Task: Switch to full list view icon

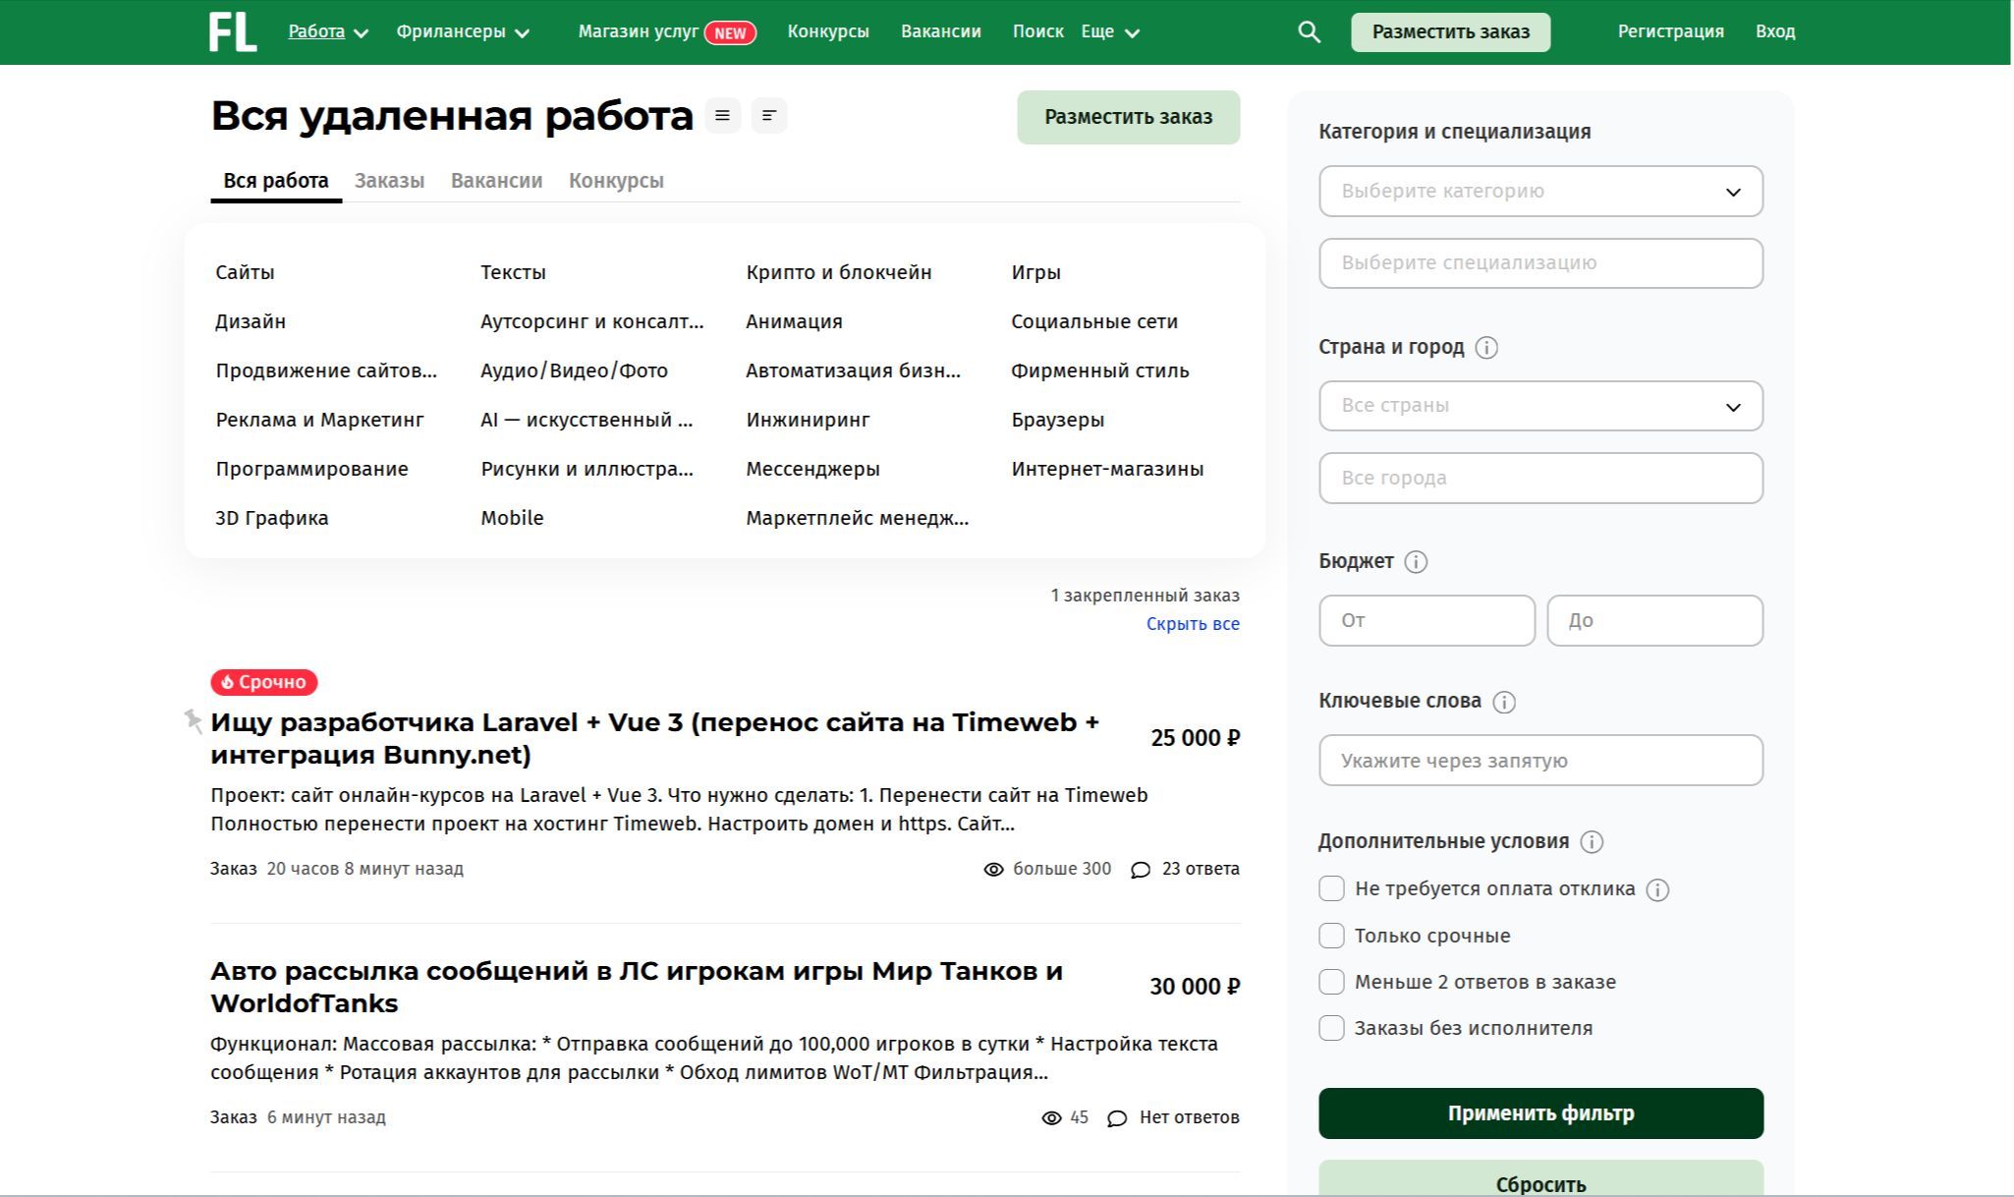Action: (722, 116)
